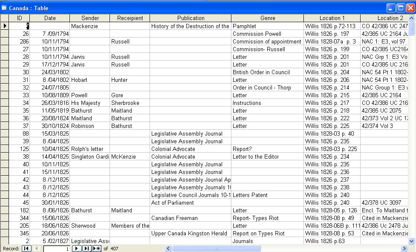Click the record number input box
The width and height of the screenshot is (416, 252).
(x=56, y=249)
